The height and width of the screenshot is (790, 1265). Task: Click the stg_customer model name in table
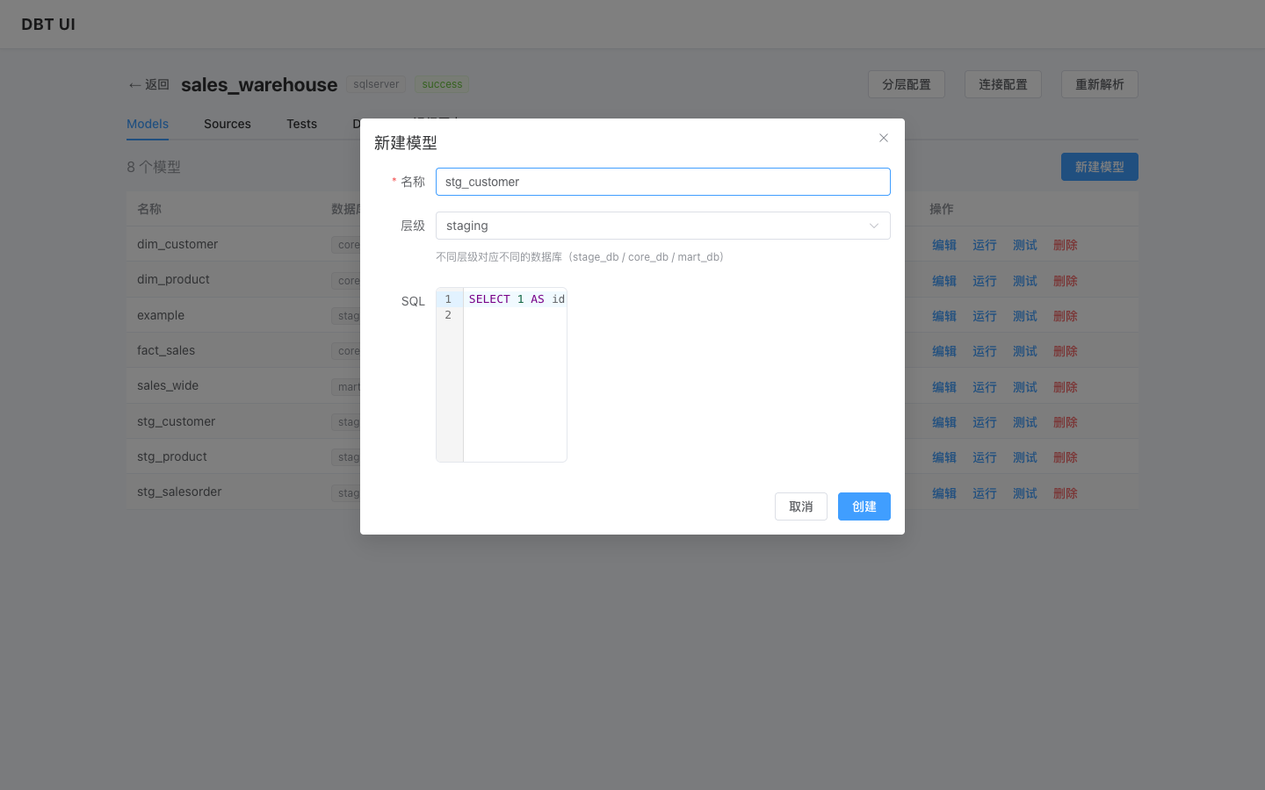coord(176,421)
